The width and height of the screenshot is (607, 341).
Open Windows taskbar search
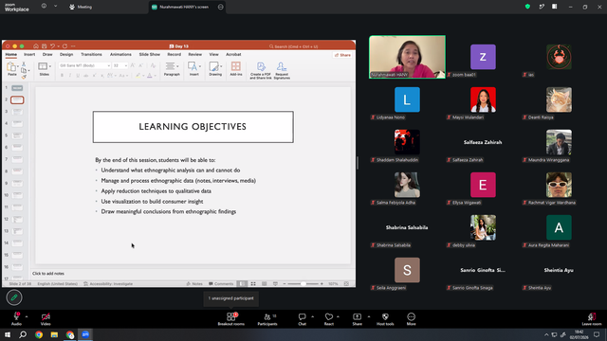point(23,334)
